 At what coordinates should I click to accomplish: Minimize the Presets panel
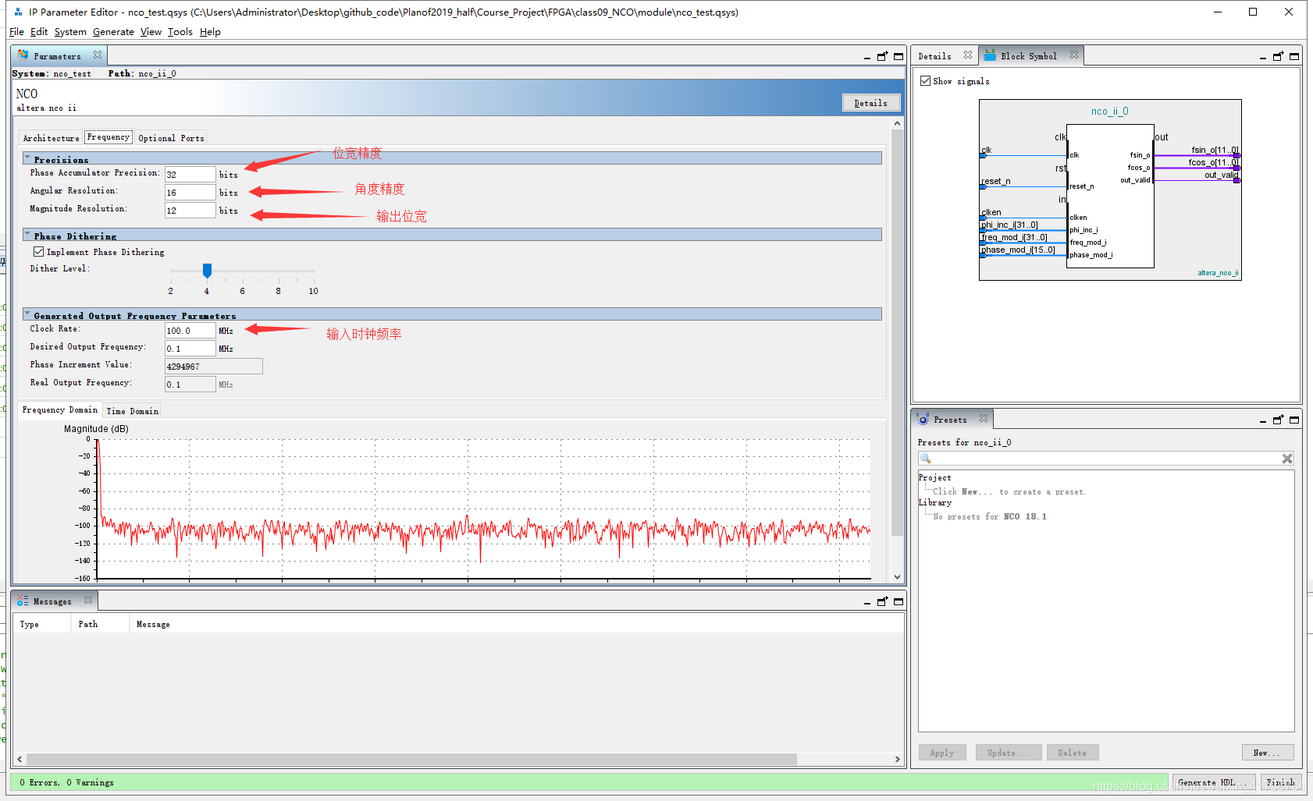[x=1263, y=420]
